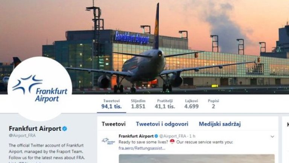Open the Tweetovi count tab
This screenshot has height=163, width=289.
tap(111, 104)
